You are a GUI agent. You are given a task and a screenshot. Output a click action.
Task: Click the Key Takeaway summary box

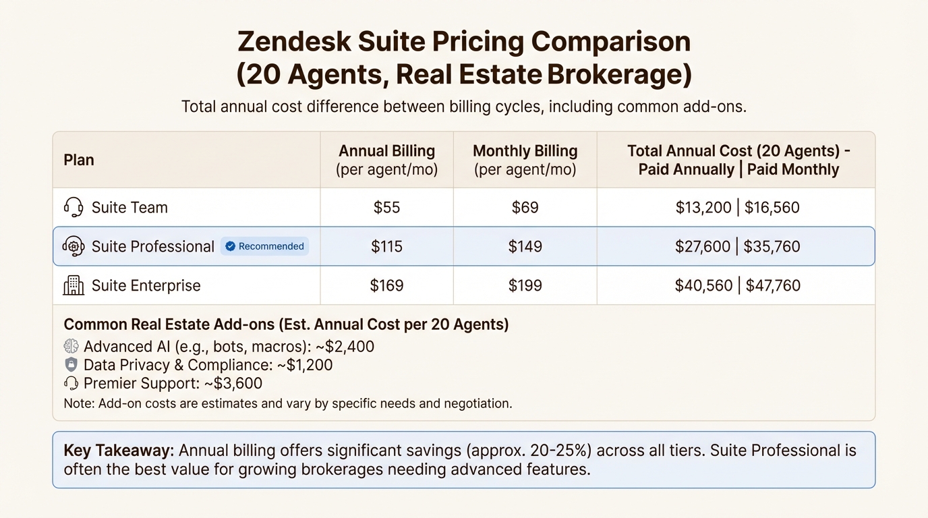tap(463, 459)
